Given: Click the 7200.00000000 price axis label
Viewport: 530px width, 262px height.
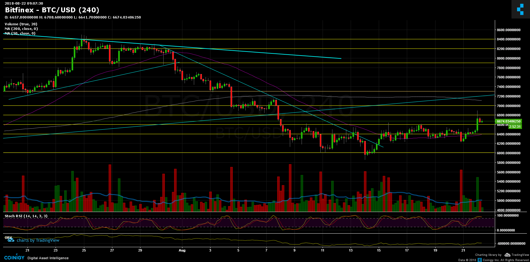Looking at the screenshot, I should tap(509, 96).
